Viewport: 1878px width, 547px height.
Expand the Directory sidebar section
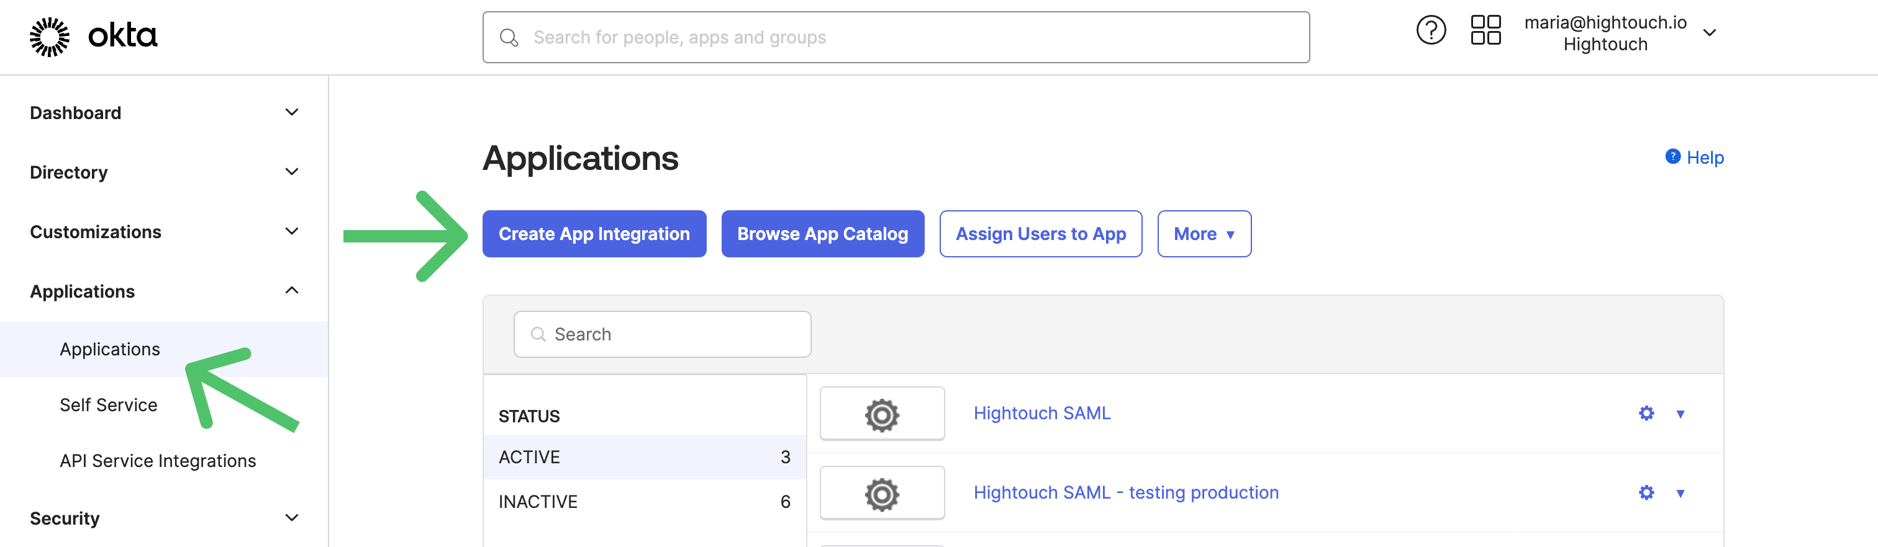[291, 172]
